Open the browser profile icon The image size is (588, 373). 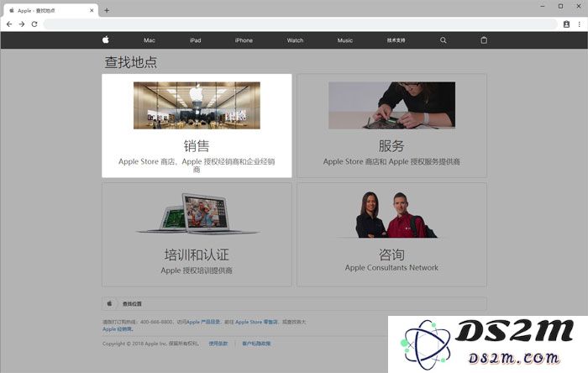pos(567,24)
